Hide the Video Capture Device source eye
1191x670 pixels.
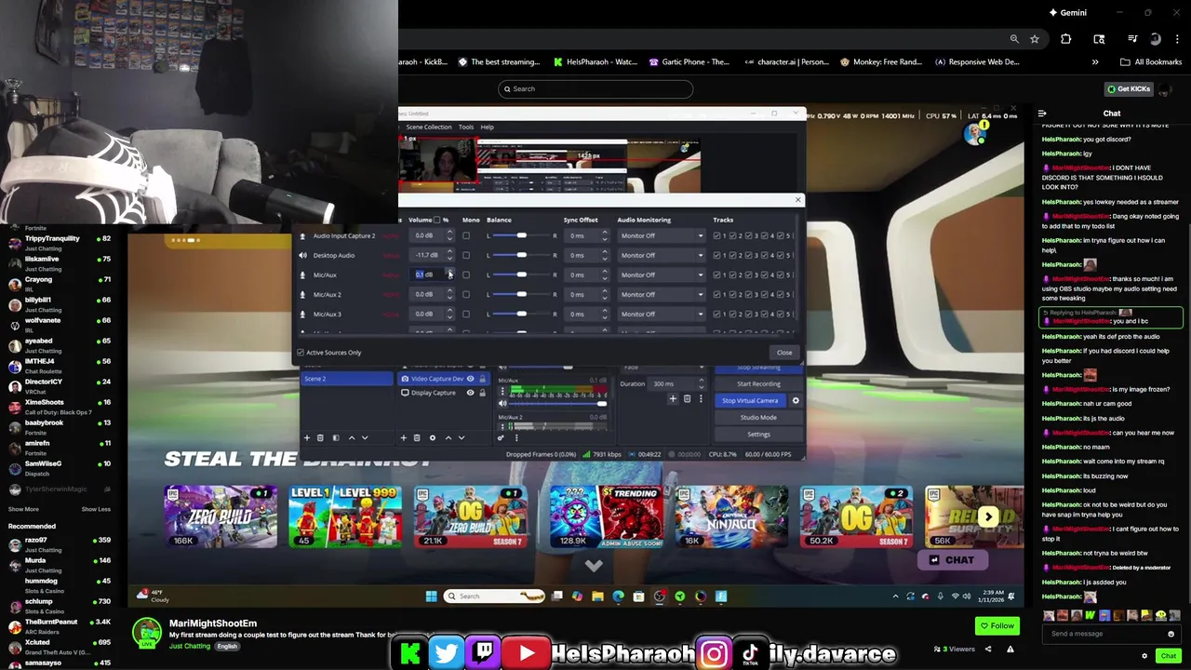coord(470,379)
